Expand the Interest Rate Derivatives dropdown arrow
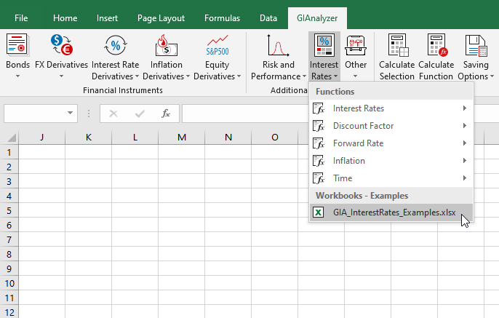Screen dimensions: 499x318 point(137,76)
